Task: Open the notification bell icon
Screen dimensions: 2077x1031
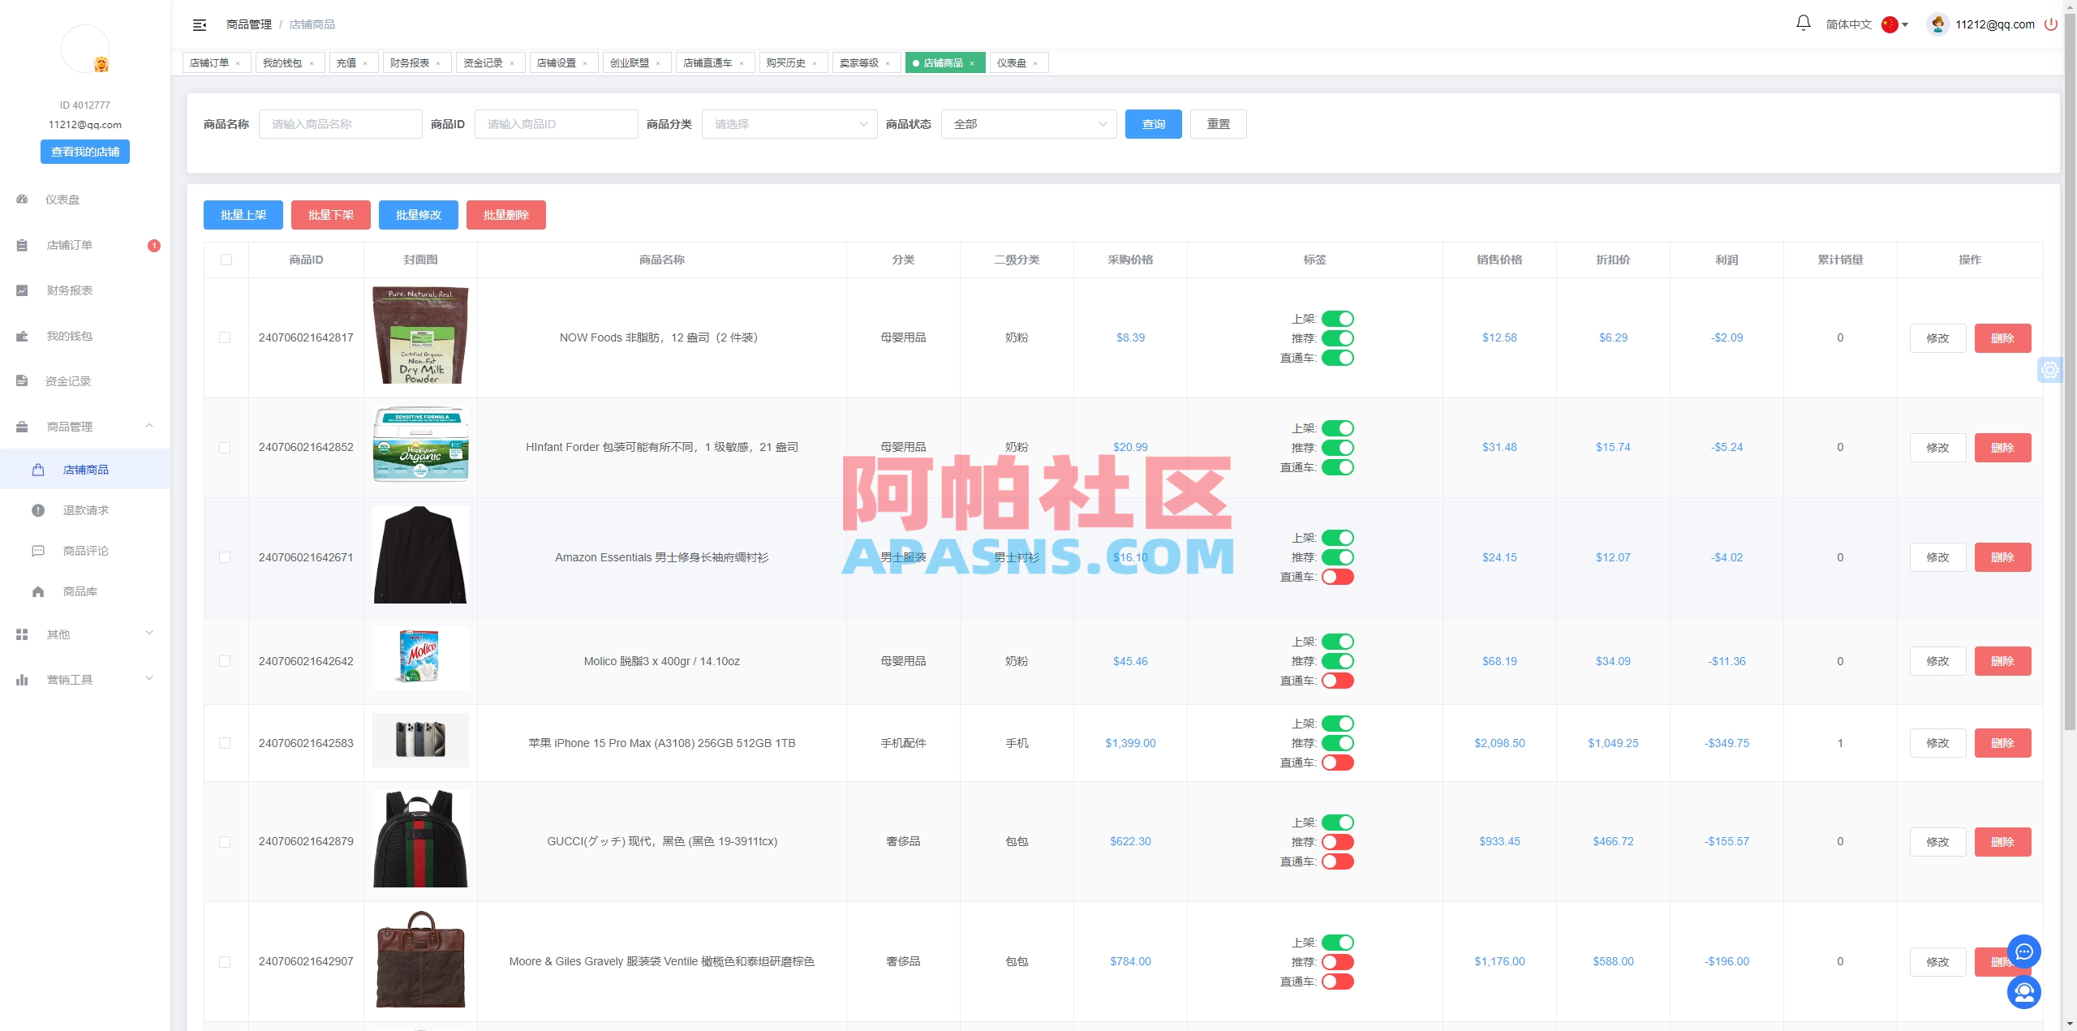Action: click(1803, 23)
